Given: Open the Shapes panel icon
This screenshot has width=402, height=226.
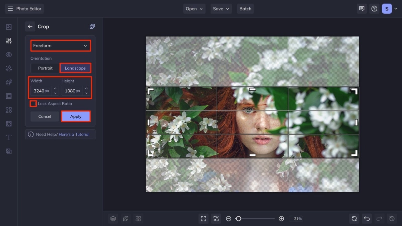Looking at the screenshot, I should point(9,110).
